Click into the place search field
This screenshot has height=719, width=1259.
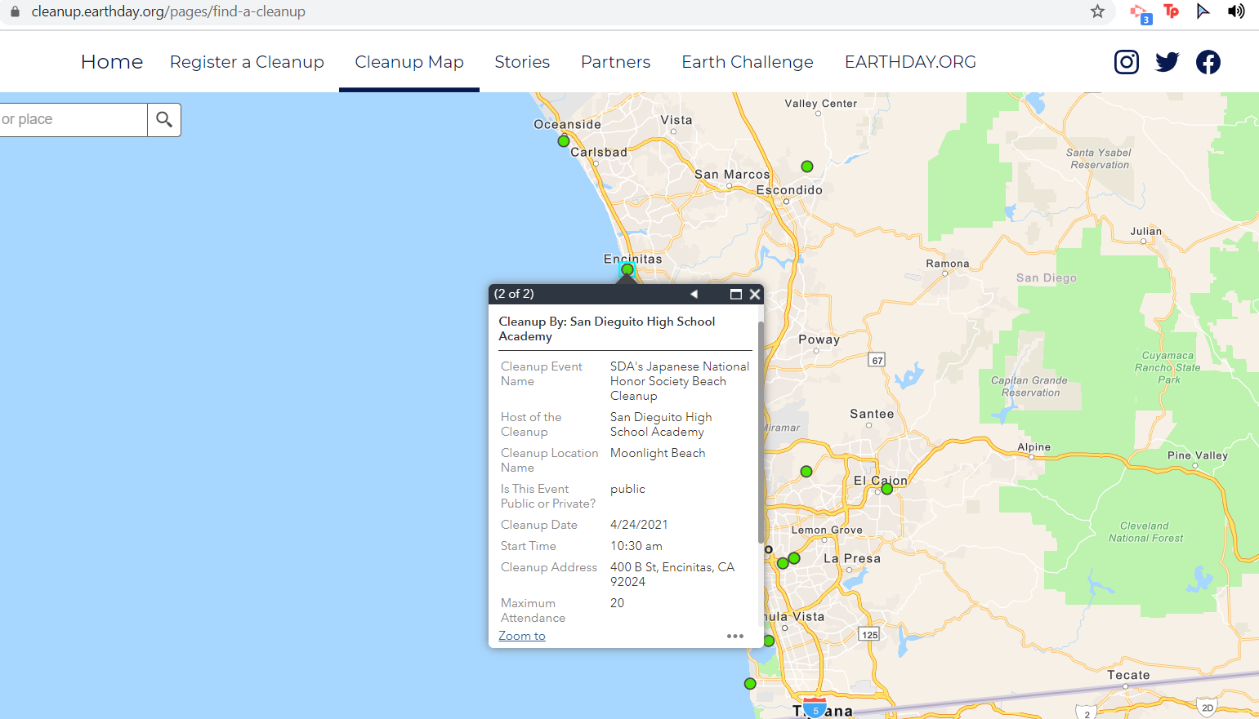74,120
